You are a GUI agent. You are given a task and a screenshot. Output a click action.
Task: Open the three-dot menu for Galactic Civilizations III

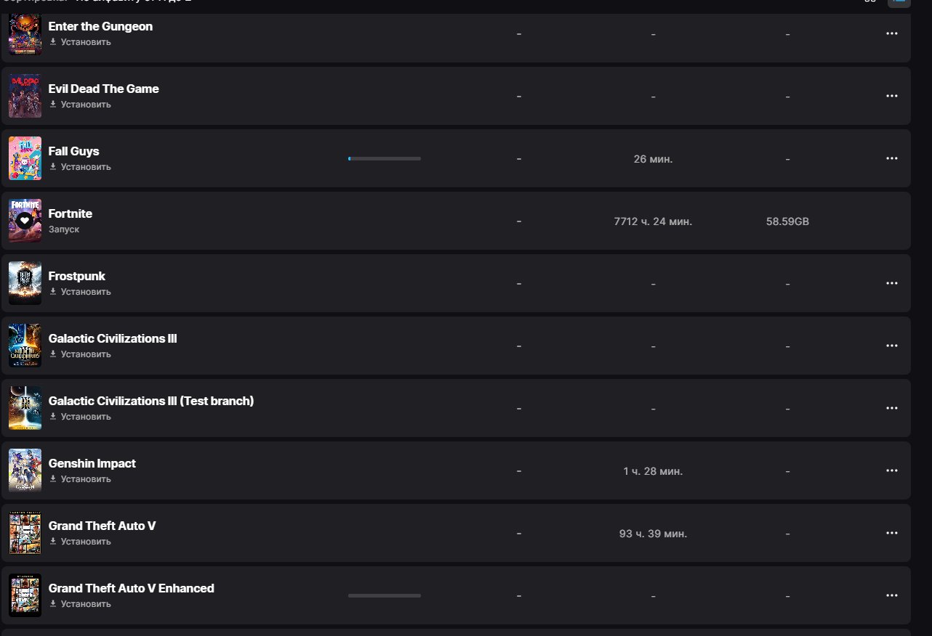point(892,346)
